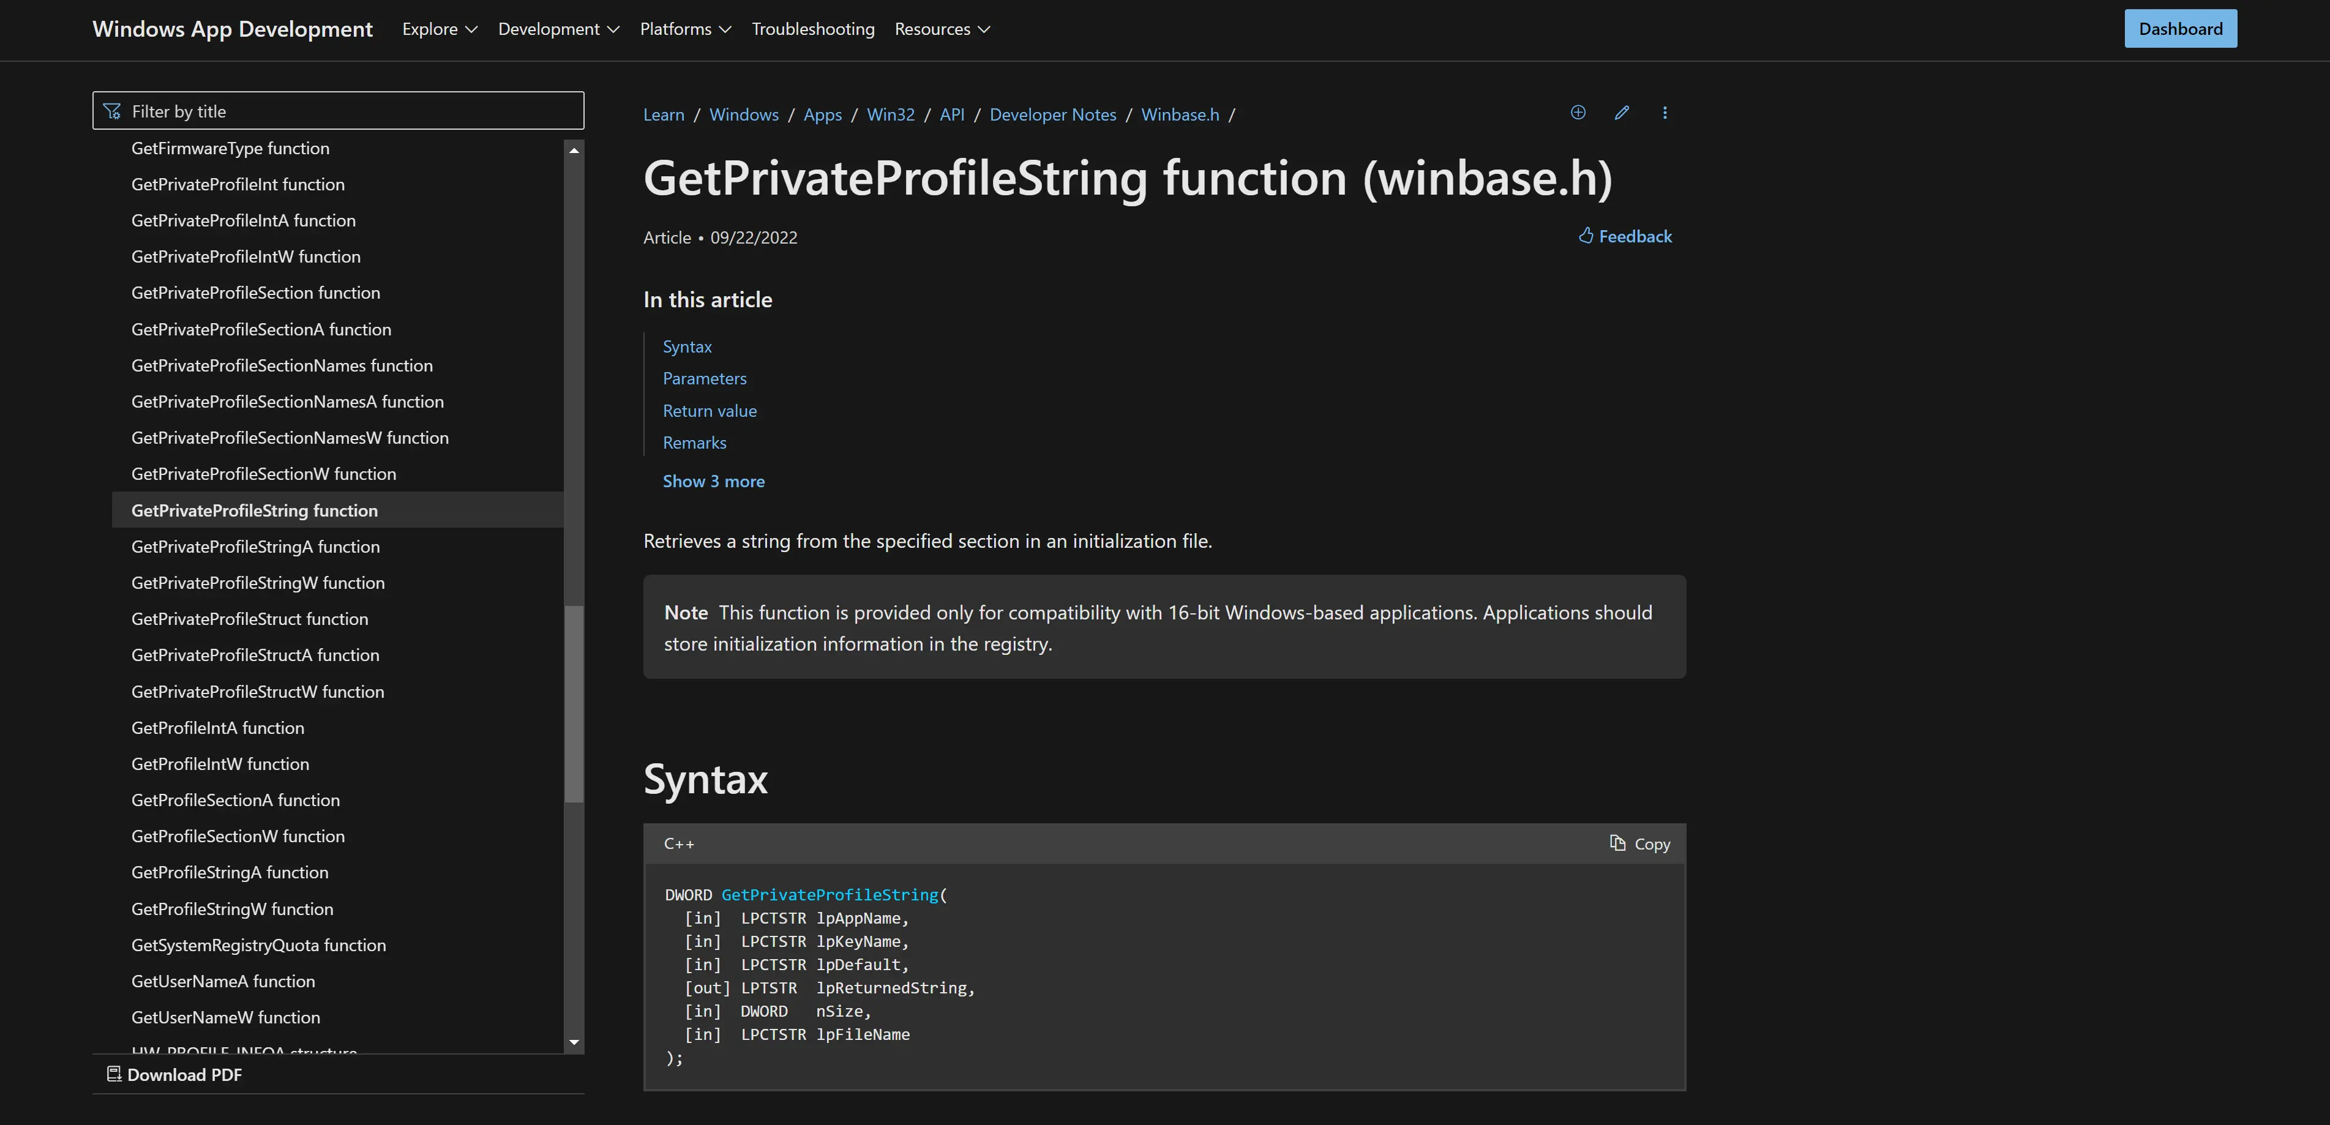Click the Windows App Development title
Image resolution: width=2330 pixels, height=1125 pixels.
(x=233, y=29)
